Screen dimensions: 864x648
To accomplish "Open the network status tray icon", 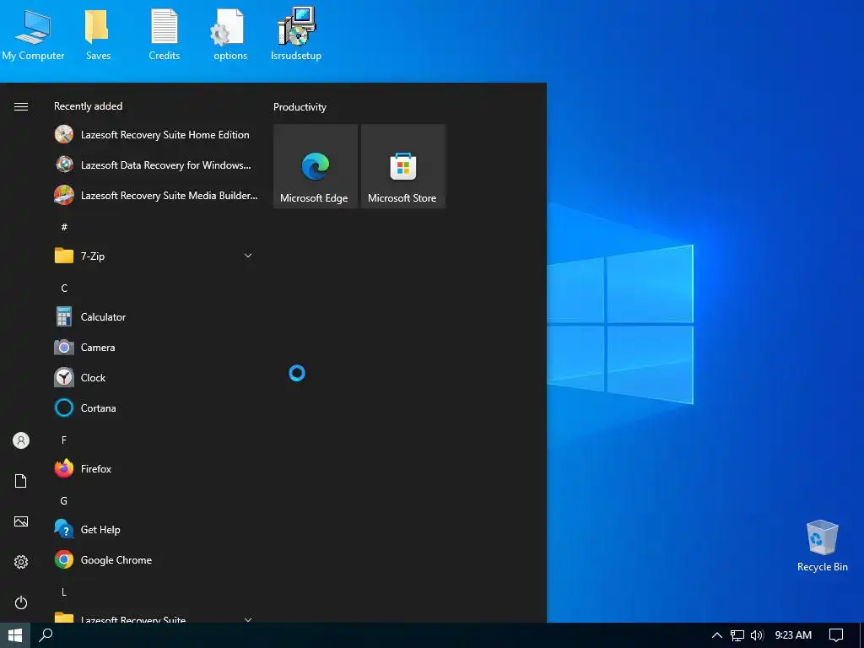I will (x=737, y=635).
